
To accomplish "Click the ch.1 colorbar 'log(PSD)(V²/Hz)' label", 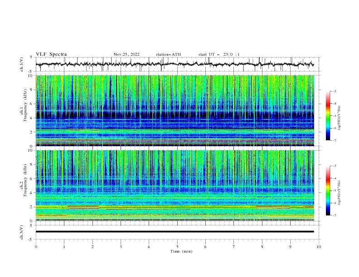I will coord(339,118).
